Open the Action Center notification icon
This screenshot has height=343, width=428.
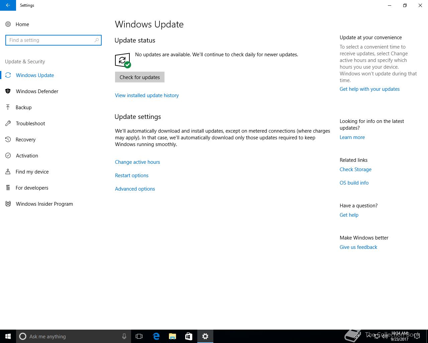(x=417, y=336)
